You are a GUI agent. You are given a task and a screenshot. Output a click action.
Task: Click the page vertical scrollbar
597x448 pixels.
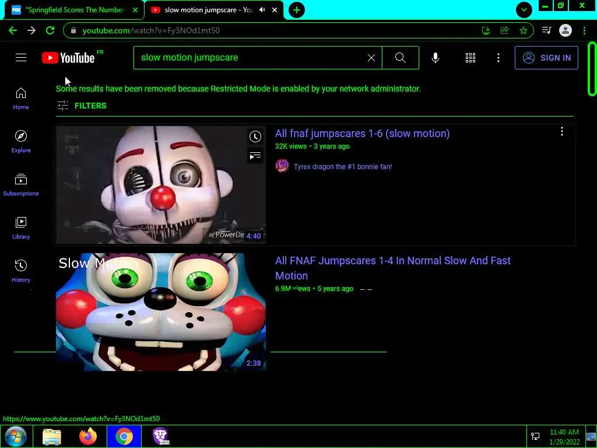click(x=592, y=69)
